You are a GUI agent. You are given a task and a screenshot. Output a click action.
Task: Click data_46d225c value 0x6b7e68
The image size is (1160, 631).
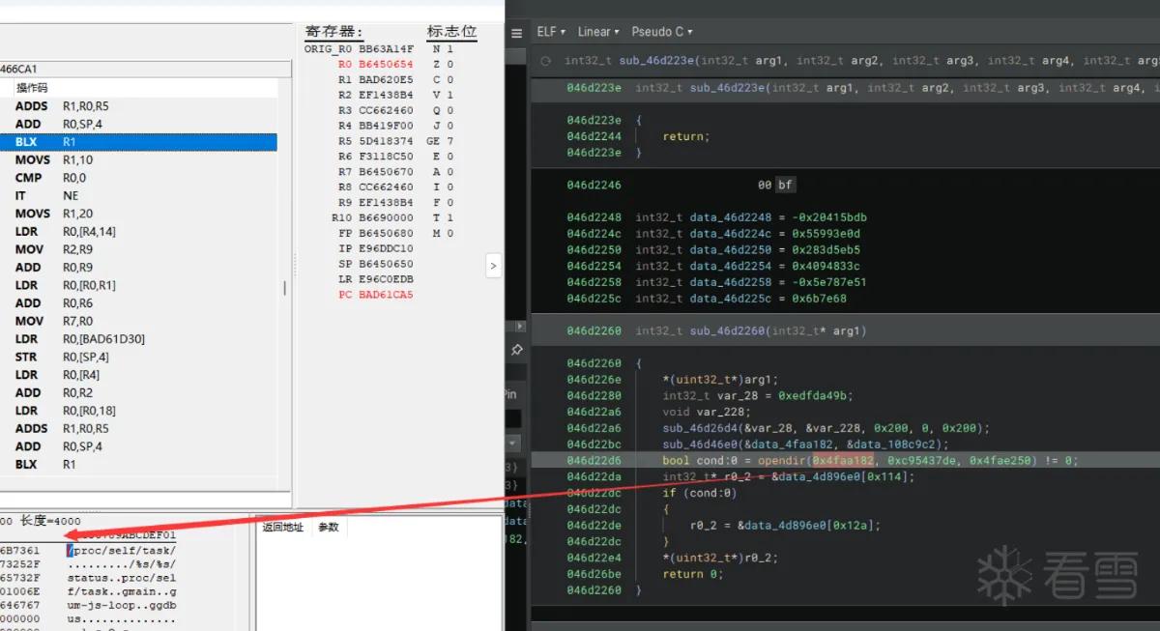click(x=820, y=299)
